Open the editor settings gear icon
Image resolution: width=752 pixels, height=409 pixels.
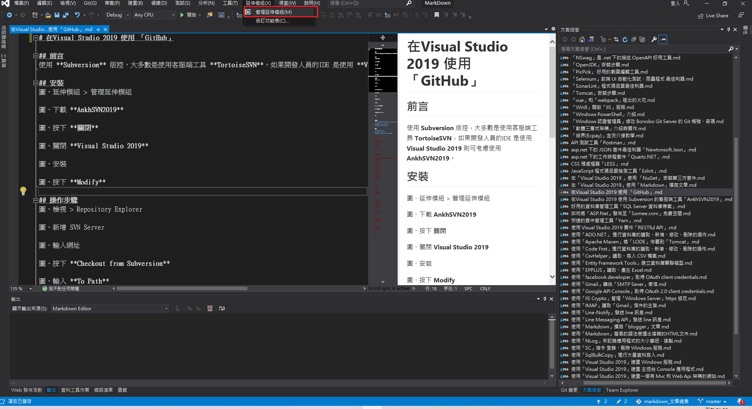tap(553, 29)
